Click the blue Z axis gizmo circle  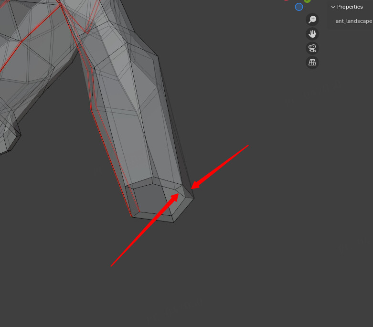[x=299, y=7]
